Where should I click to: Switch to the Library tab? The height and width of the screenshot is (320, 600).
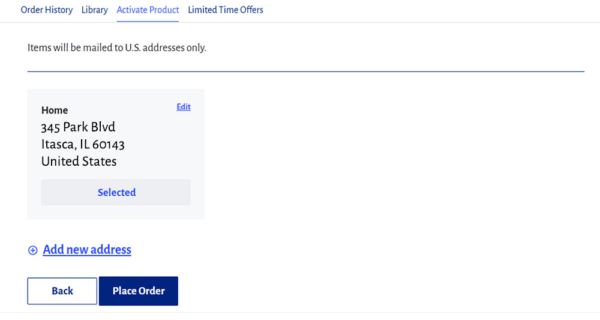95,10
